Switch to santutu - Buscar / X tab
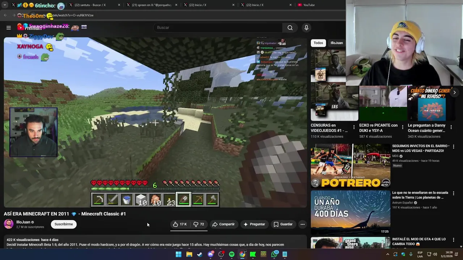Viewport: 463px width, 260px height. tap(94, 5)
